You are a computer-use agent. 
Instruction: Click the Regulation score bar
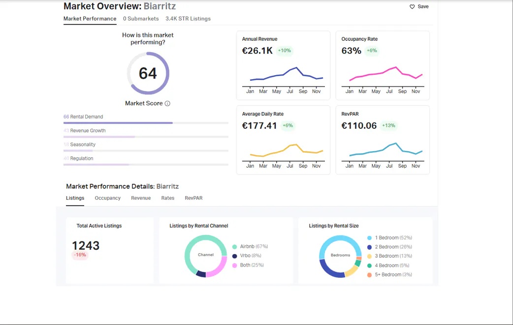click(146, 165)
